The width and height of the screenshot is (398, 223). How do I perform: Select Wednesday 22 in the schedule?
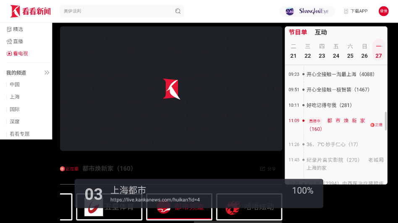pyautogui.click(x=308, y=51)
